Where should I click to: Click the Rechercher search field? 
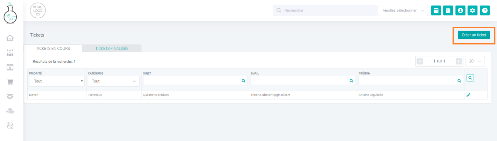pos(325,10)
